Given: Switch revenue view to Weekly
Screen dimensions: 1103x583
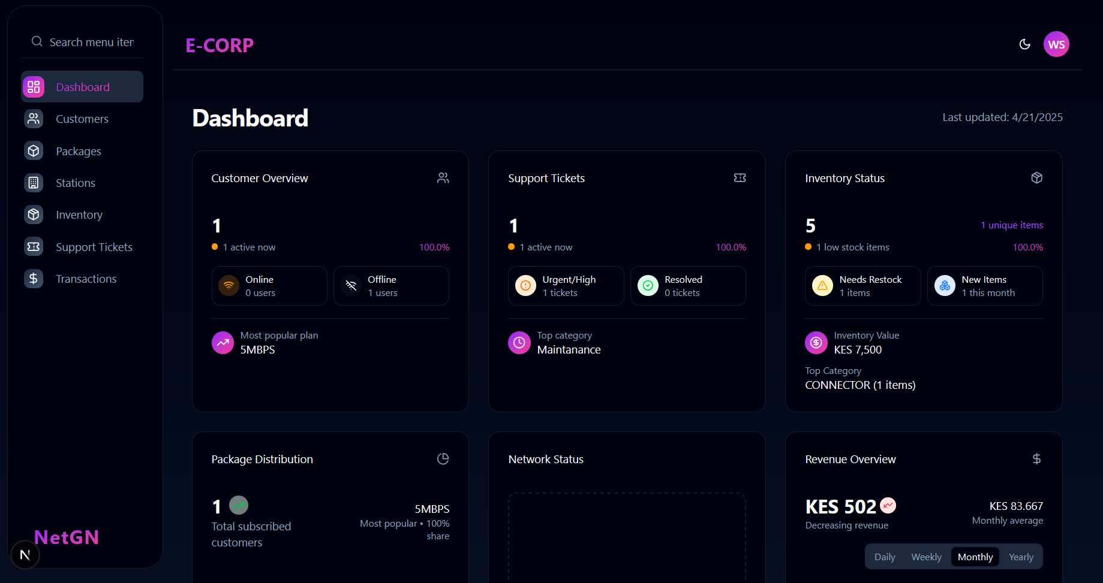Looking at the screenshot, I should [x=926, y=557].
